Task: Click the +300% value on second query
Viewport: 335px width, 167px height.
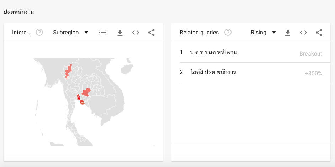Action: 313,74
